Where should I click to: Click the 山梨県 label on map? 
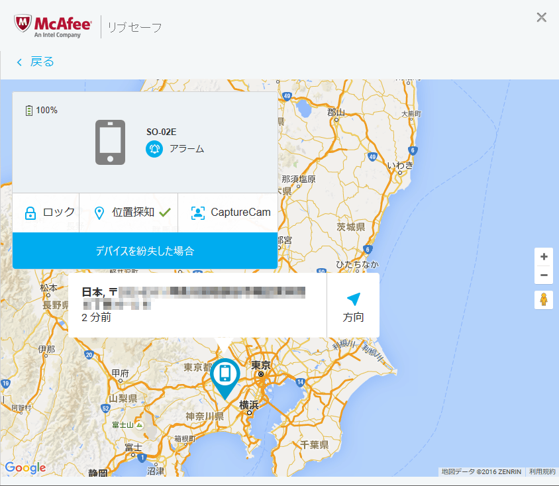tap(123, 398)
